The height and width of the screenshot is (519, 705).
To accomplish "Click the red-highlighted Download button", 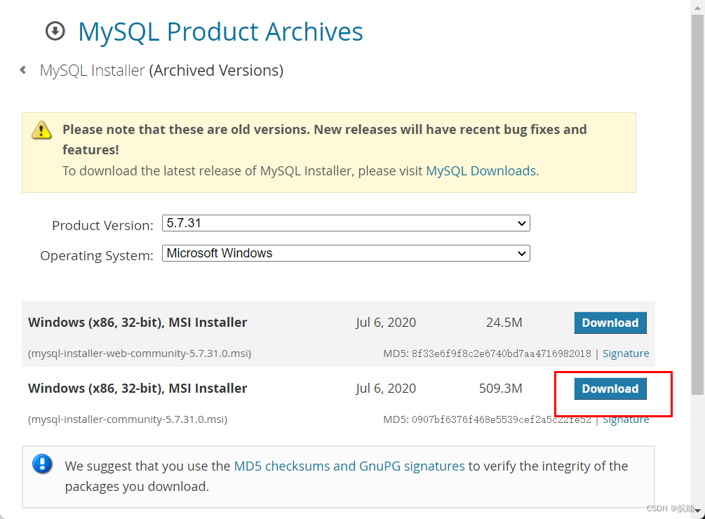I will 610,389.
